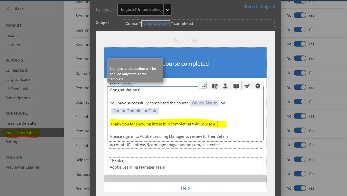Click Preview as Learner
The image size is (347, 196).
22,167
